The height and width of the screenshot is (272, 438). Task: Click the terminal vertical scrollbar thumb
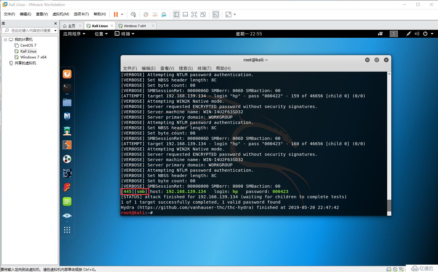click(389, 205)
